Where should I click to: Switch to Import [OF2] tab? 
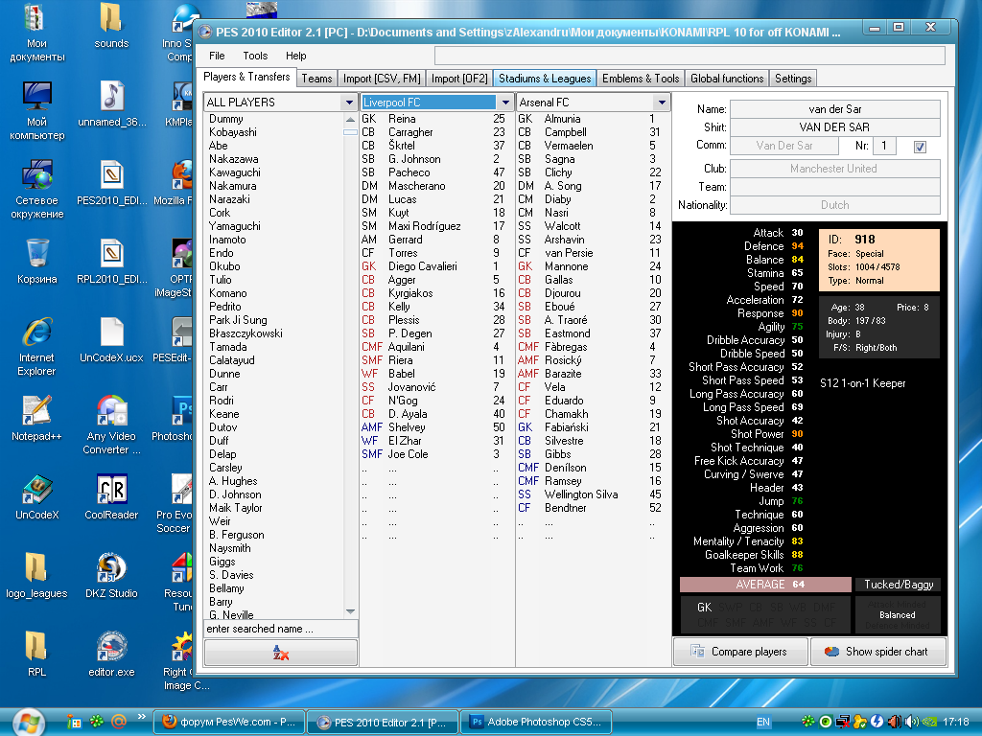click(x=459, y=79)
